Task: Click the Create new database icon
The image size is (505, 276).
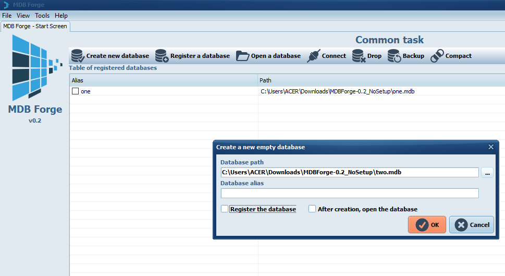Action: [78, 56]
